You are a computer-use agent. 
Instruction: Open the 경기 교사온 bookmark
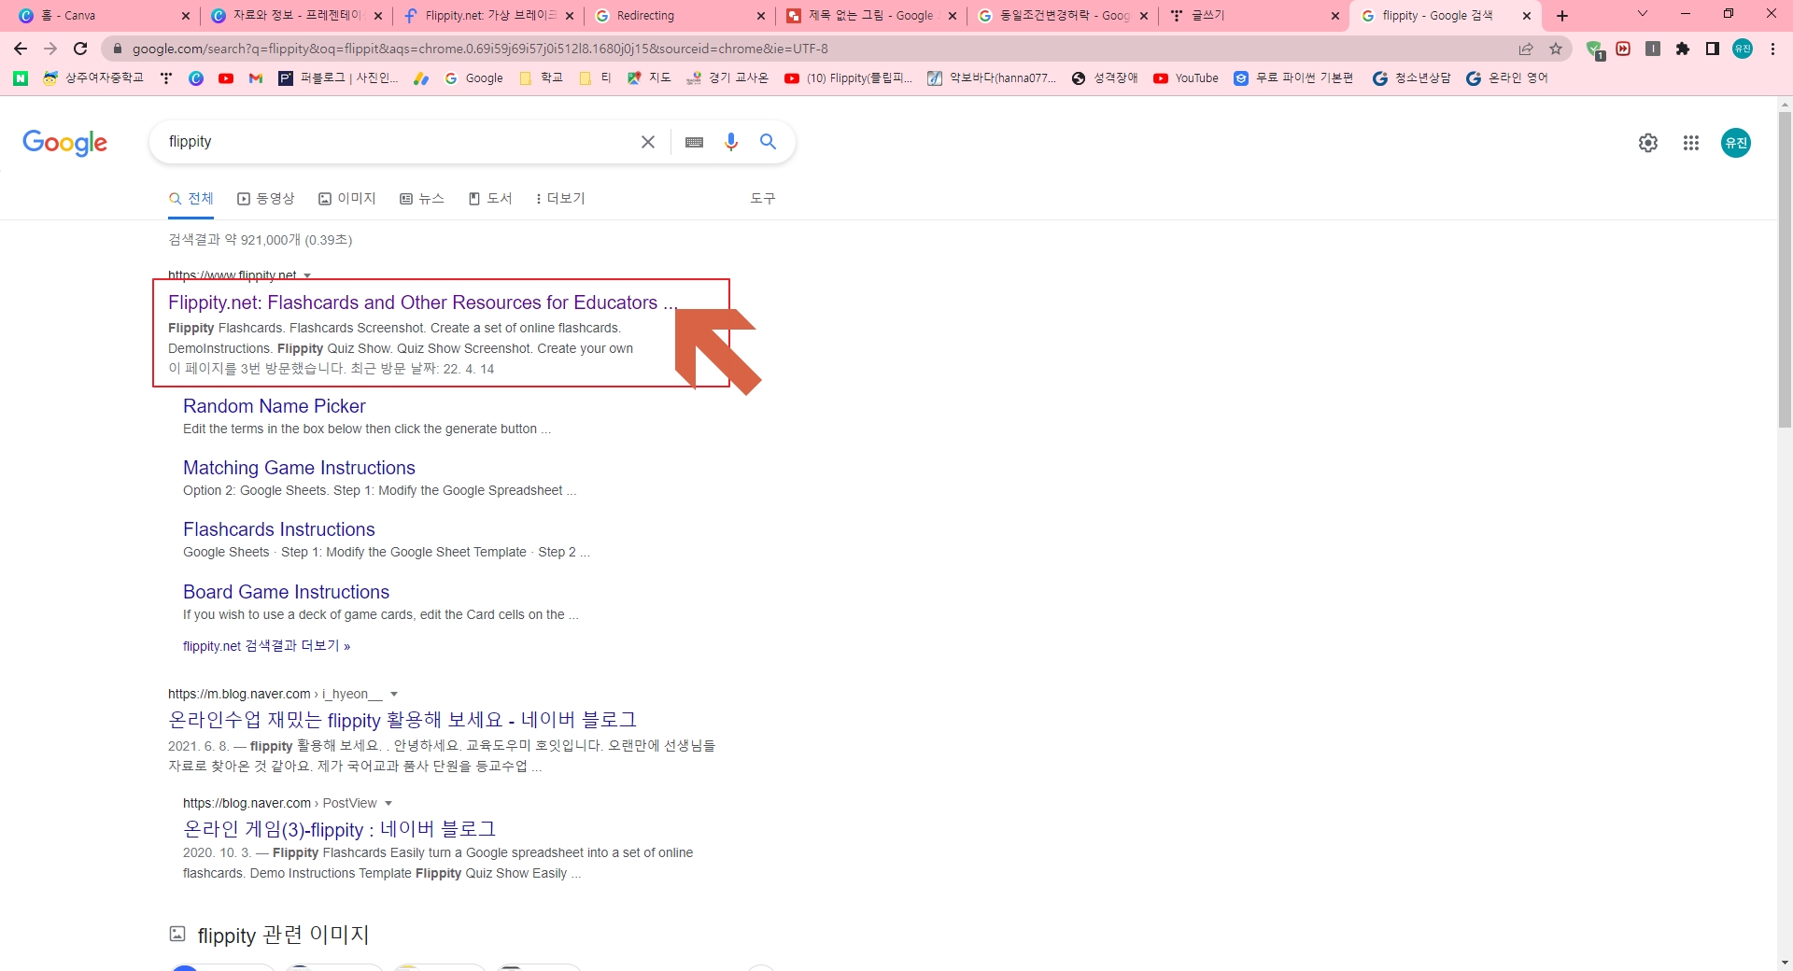(x=727, y=78)
